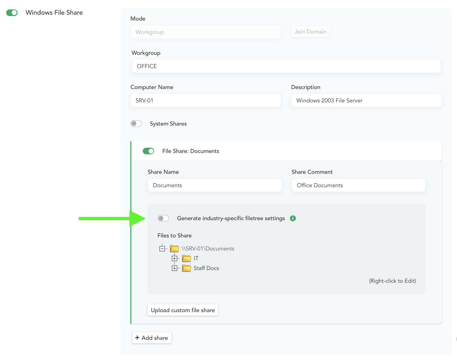Click the Description field Windows 2003 File Server
This screenshot has width=457, height=362.
click(366, 100)
